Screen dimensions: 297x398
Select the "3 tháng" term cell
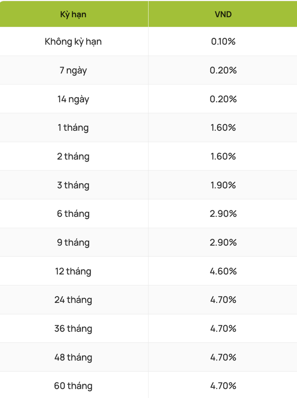(73, 185)
